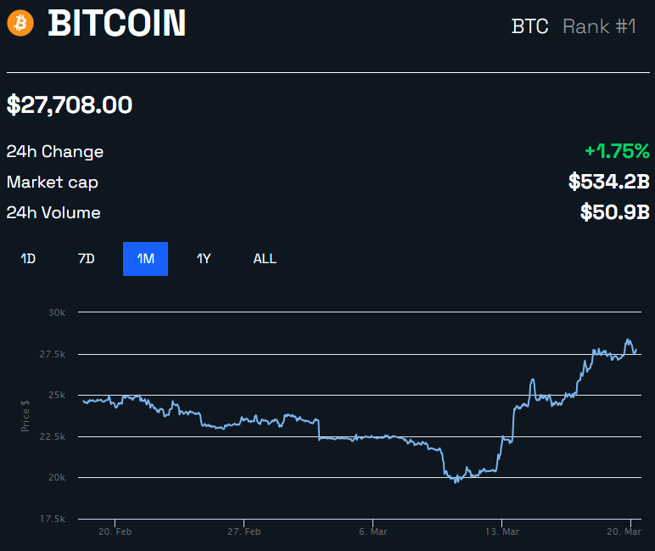Click the $50.9B 24h volume value
Viewport: 655px width, 551px height.
click(x=615, y=212)
